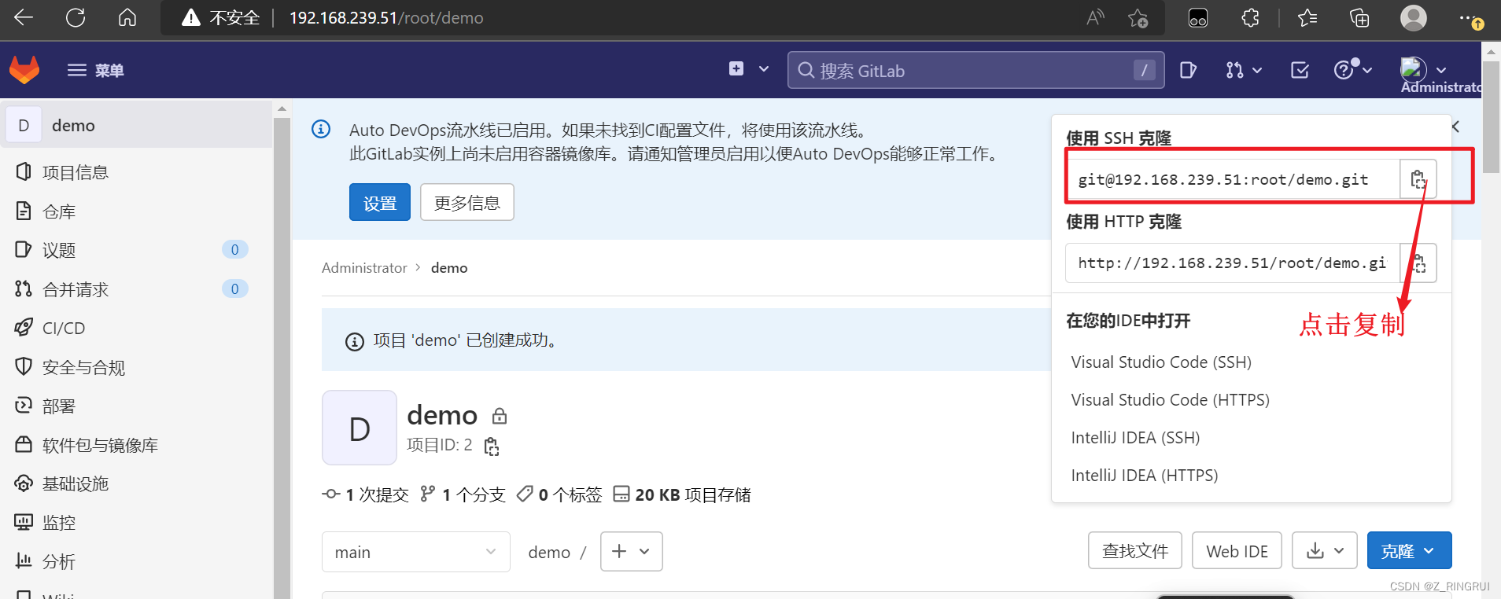Click page vertical scrollbar
The height and width of the screenshot is (599, 1501).
tap(1491, 116)
